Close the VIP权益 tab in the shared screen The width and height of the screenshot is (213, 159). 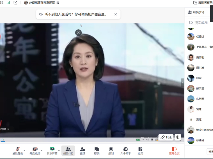(x=8, y=129)
